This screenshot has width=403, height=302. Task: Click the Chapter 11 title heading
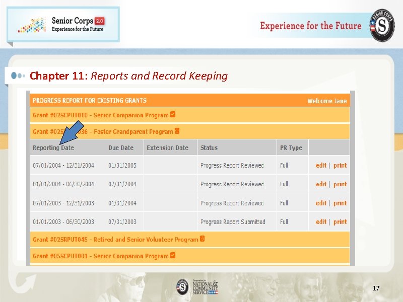point(128,76)
